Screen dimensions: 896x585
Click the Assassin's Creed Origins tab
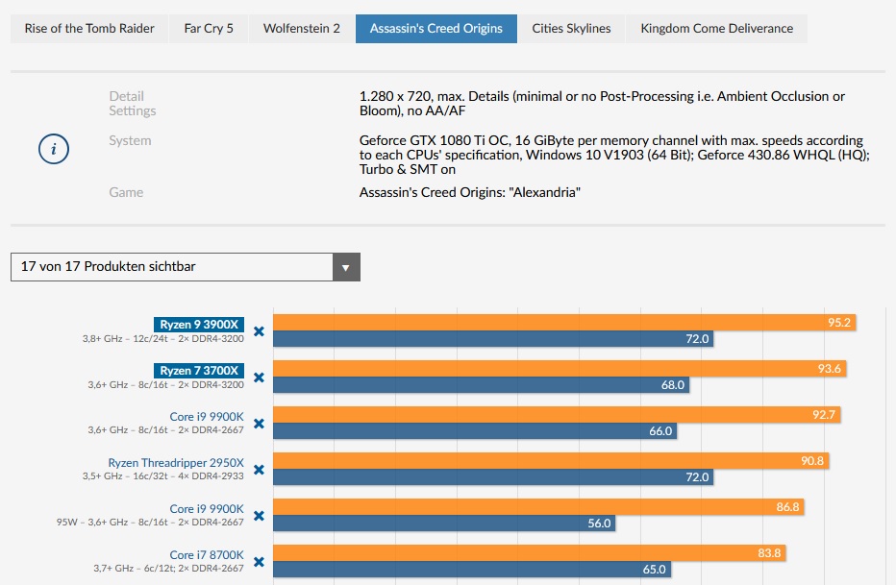(x=436, y=29)
